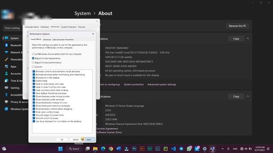Open Settings gear icon in the taskbar
Screen dimensions: 273x153
(205, 149)
